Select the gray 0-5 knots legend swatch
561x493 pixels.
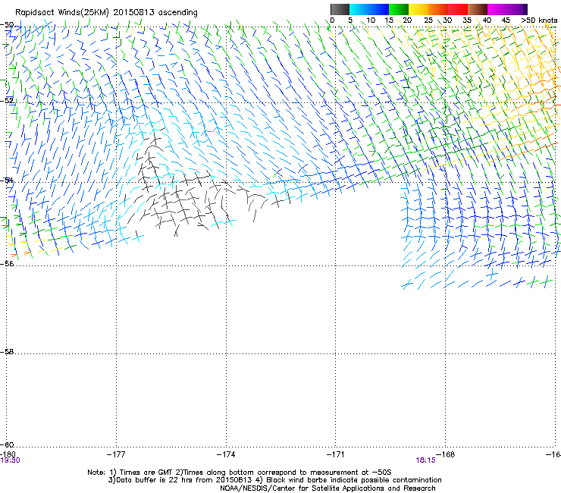click(340, 9)
